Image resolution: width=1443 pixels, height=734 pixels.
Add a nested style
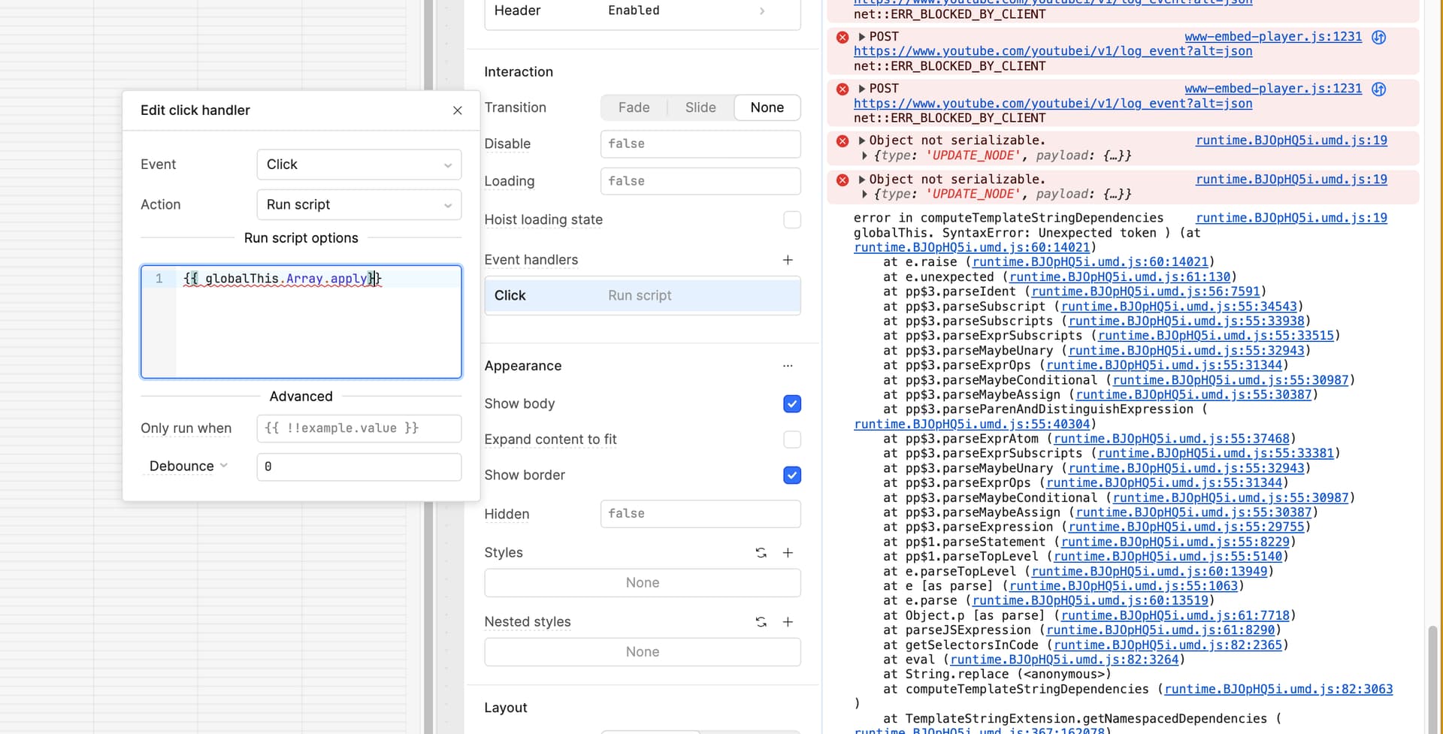coord(788,622)
